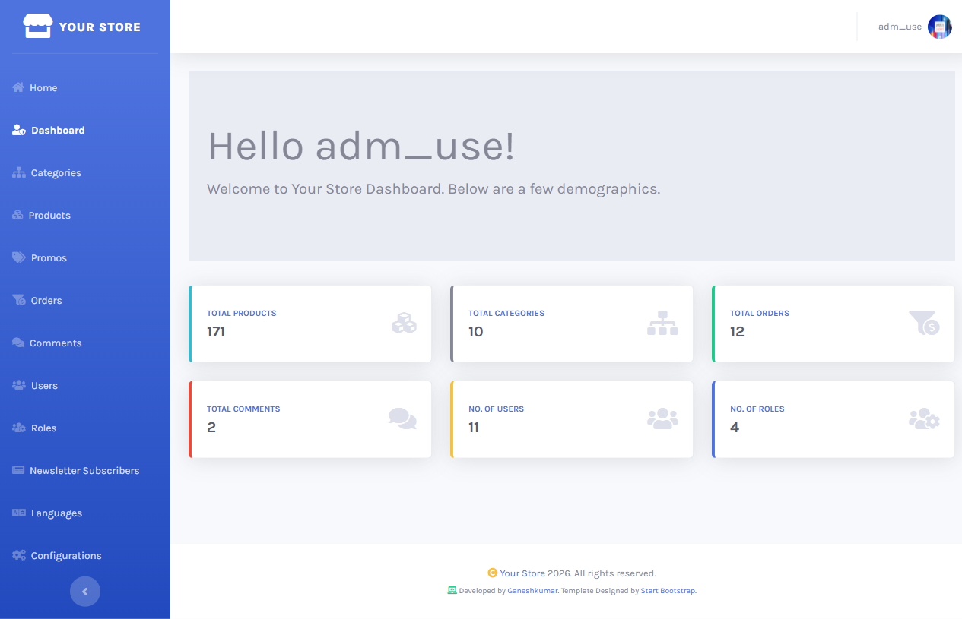This screenshot has height=619, width=962.
Task: Click the roles count 4
Action: coord(735,427)
